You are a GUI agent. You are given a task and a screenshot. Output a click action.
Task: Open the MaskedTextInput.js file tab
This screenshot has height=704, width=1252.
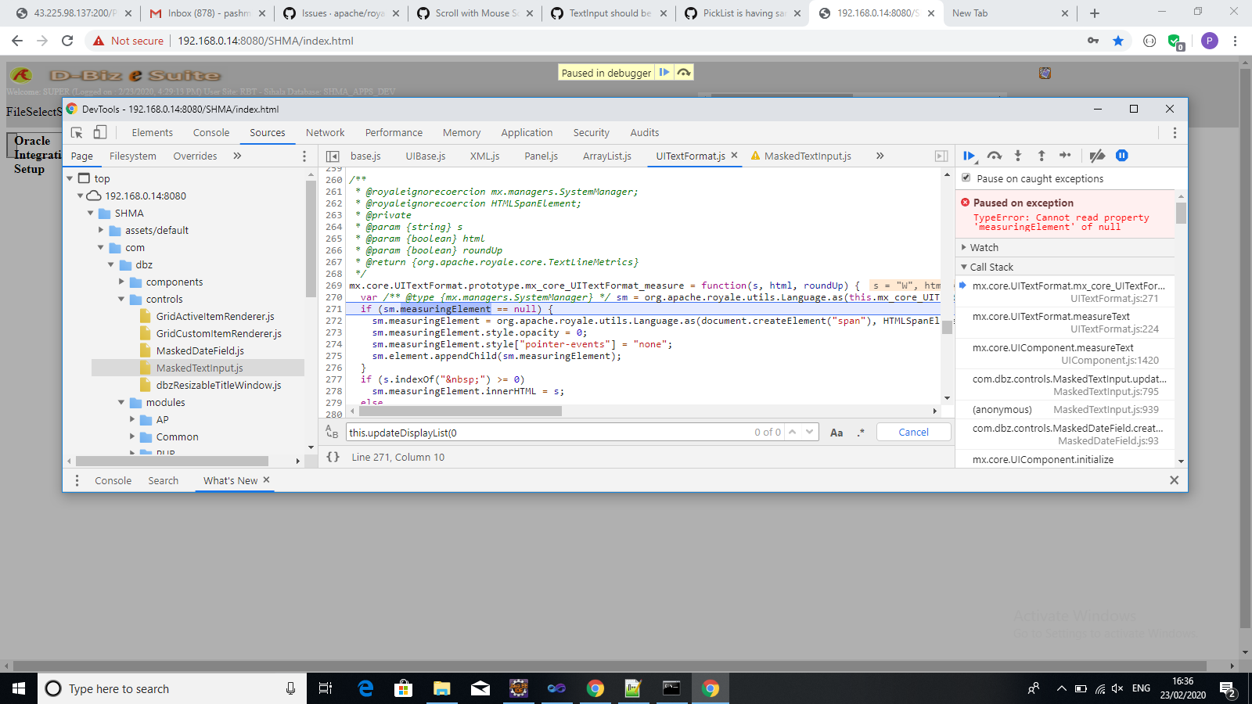tap(807, 156)
